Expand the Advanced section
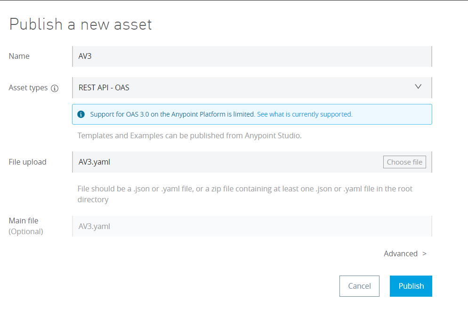The image size is (468, 316). point(401,254)
